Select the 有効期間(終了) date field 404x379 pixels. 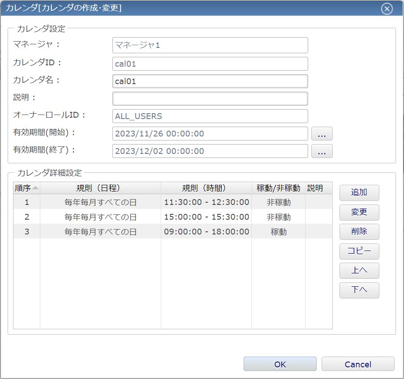tap(210, 151)
